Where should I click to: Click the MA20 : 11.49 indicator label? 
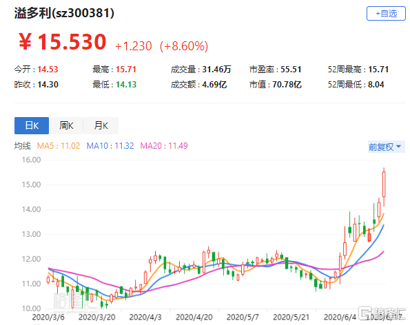tap(164, 145)
